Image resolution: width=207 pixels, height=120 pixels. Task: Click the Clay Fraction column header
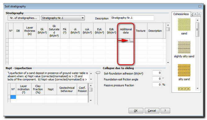(38, 89)
